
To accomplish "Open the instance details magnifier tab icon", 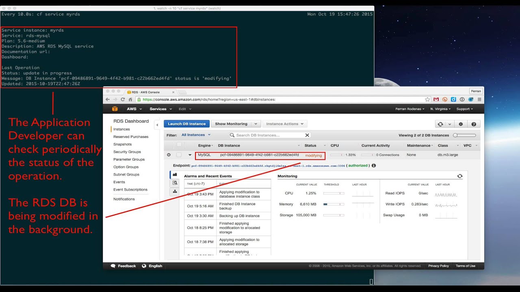I will point(175,183).
